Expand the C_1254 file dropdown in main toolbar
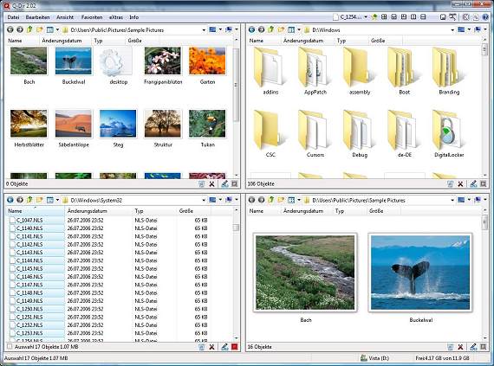The image size is (494, 366). [x=366, y=17]
